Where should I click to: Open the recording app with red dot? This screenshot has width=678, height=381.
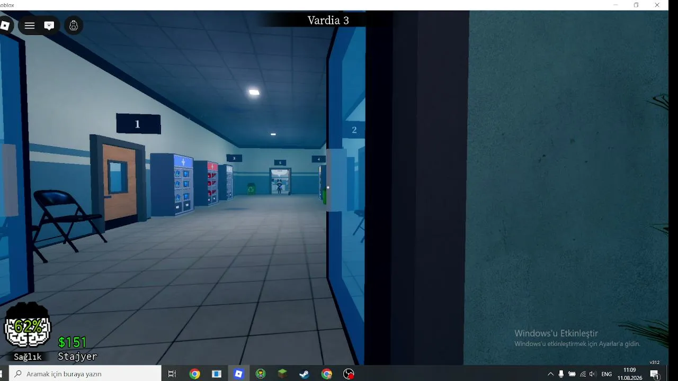click(349, 374)
